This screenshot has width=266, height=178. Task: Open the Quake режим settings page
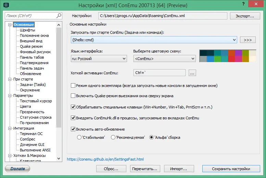[31, 46]
